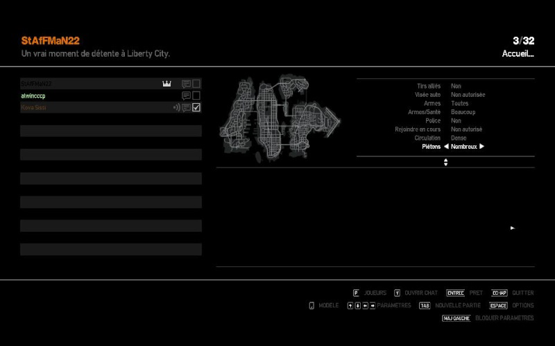
Task: Click OUVRIR CHAT label
Action: coord(421,293)
